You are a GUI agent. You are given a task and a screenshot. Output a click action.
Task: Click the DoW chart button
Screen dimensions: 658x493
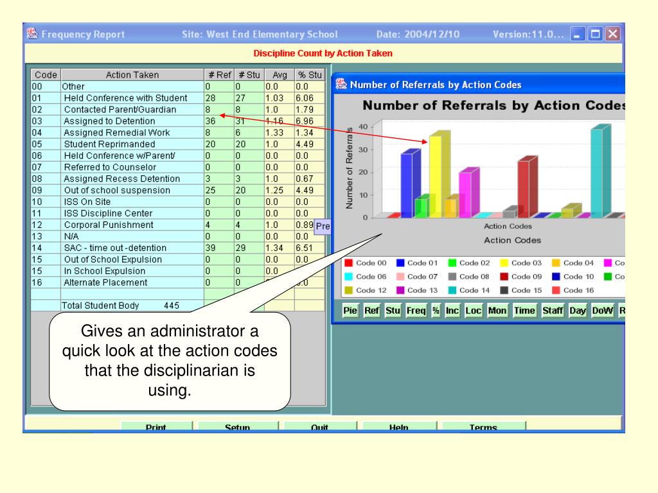click(603, 311)
